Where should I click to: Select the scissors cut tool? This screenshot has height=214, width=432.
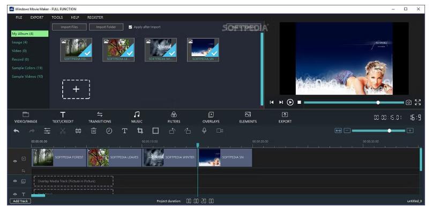[63, 131]
